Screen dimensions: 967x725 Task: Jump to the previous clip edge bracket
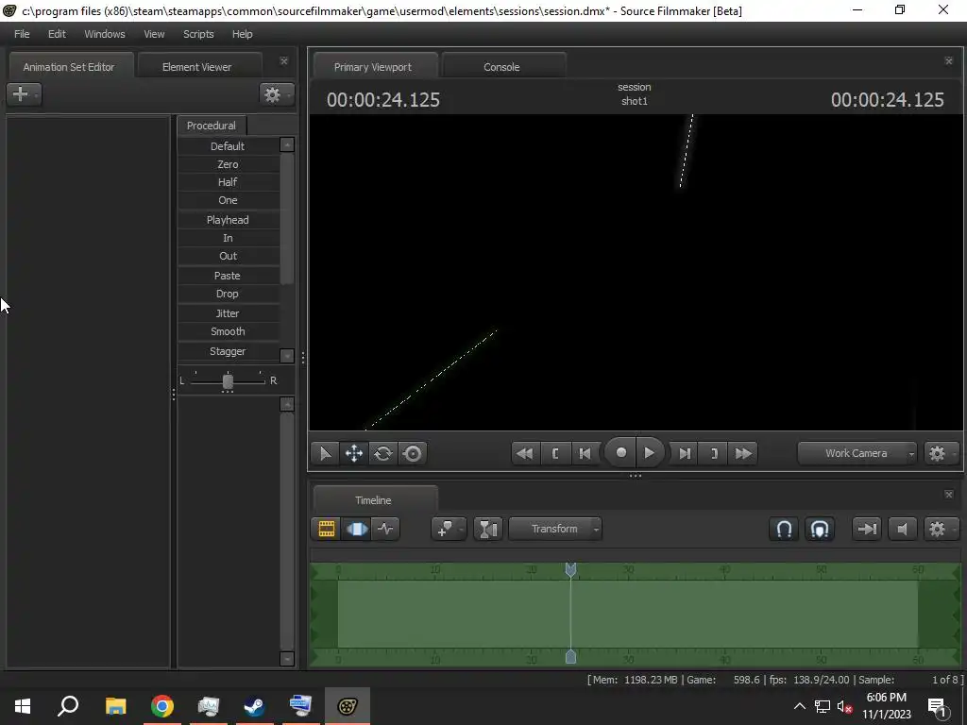tap(555, 453)
